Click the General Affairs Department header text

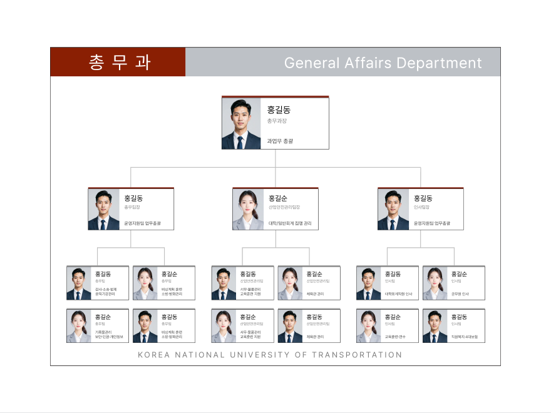point(383,63)
